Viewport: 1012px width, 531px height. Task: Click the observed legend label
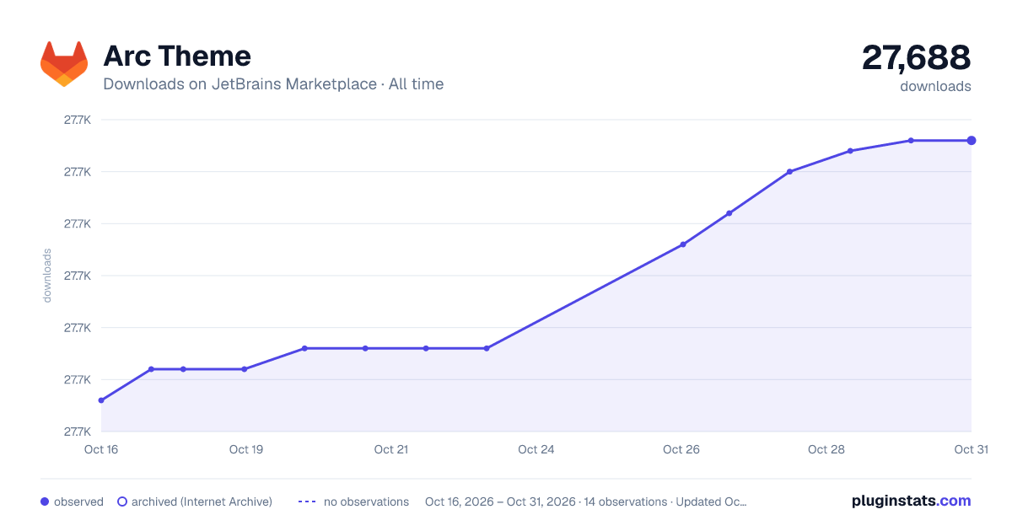[x=78, y=501]
